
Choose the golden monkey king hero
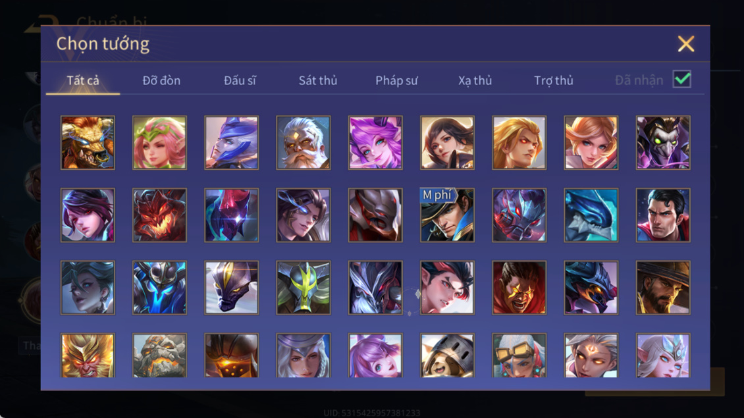pyautogui.click(x=88, y=355)
